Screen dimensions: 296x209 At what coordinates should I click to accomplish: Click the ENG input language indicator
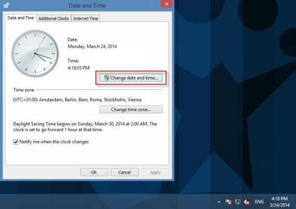coord(259,202)
